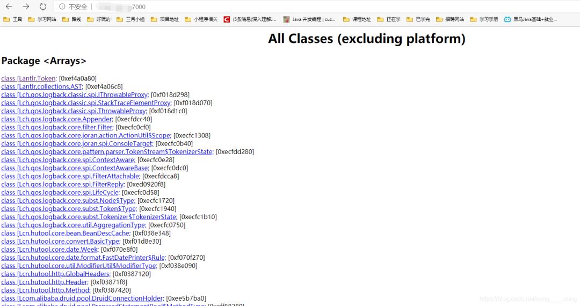580x306 pixels.
Task: Open the subst.Token$Type class link
Action: (x=69, y=208)
